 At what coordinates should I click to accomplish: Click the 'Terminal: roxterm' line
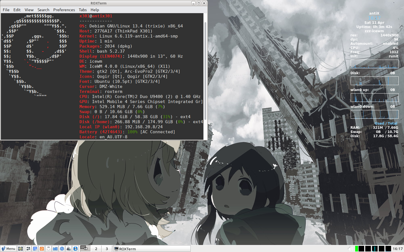101,92
